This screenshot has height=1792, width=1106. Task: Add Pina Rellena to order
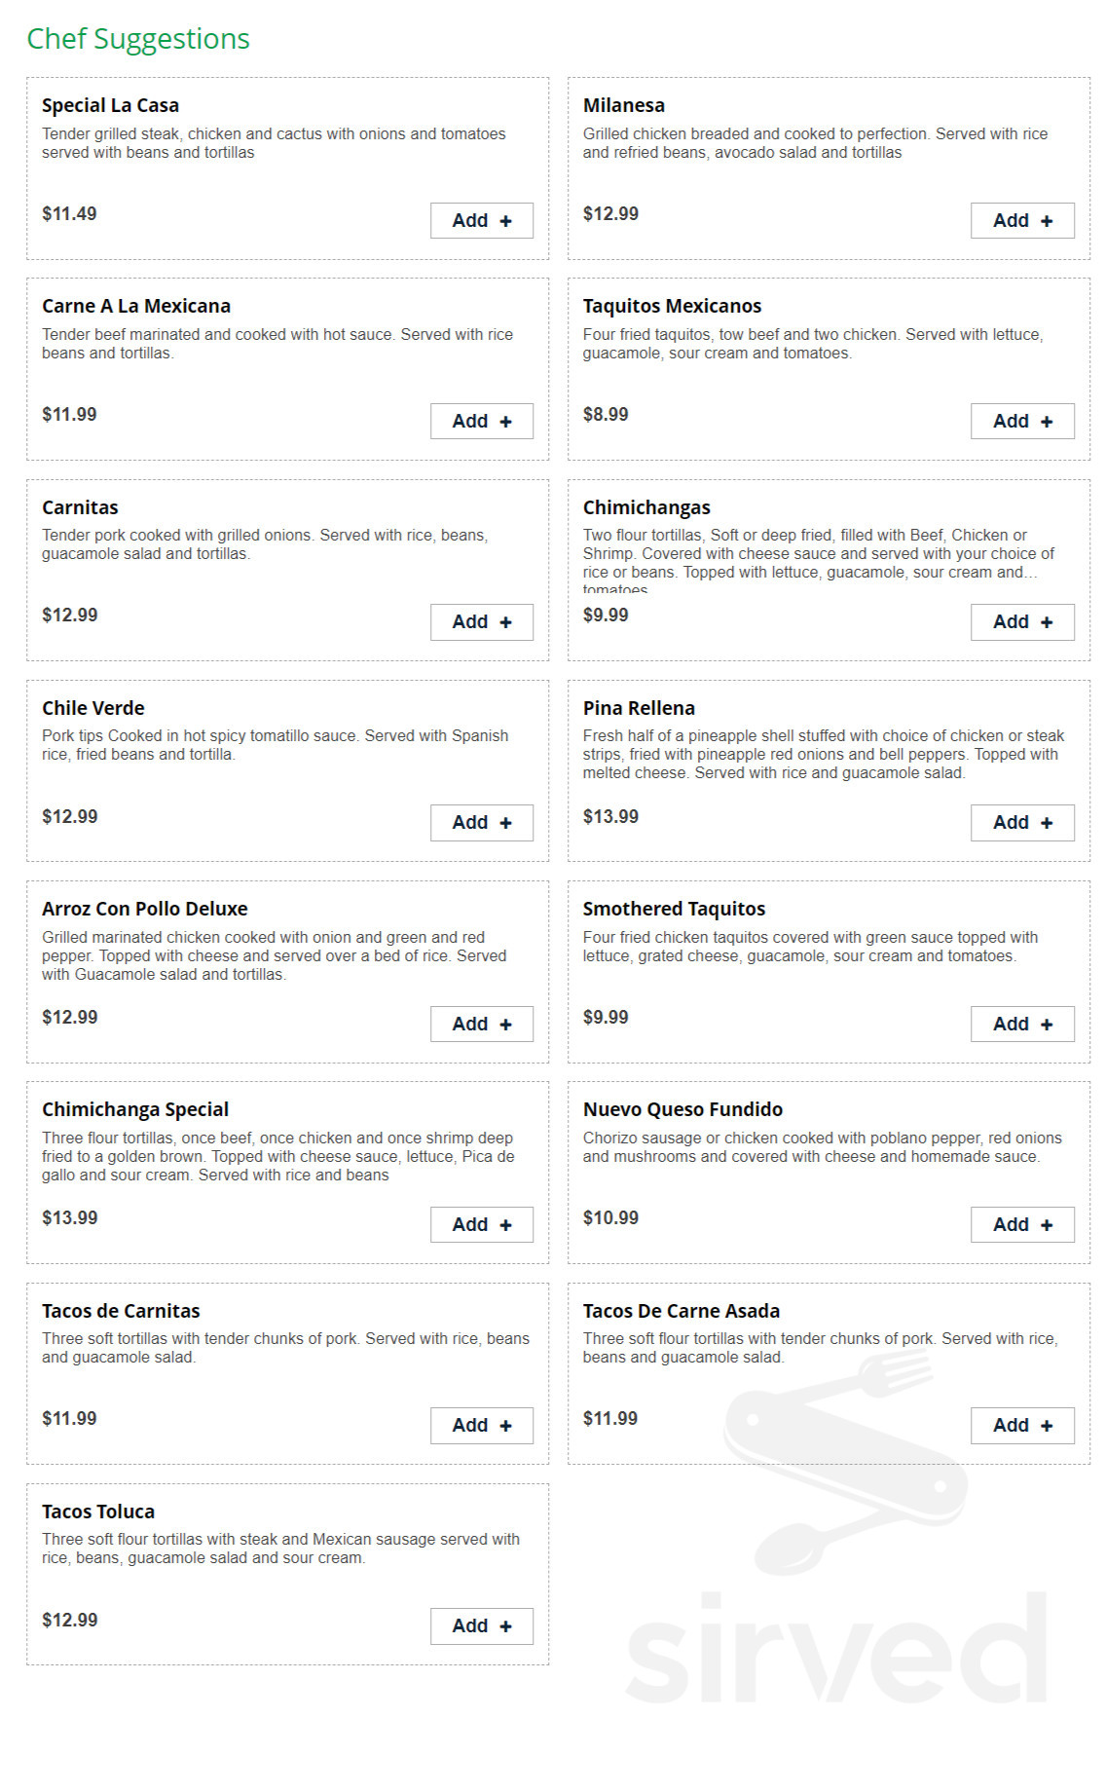tap(1022, 823)
